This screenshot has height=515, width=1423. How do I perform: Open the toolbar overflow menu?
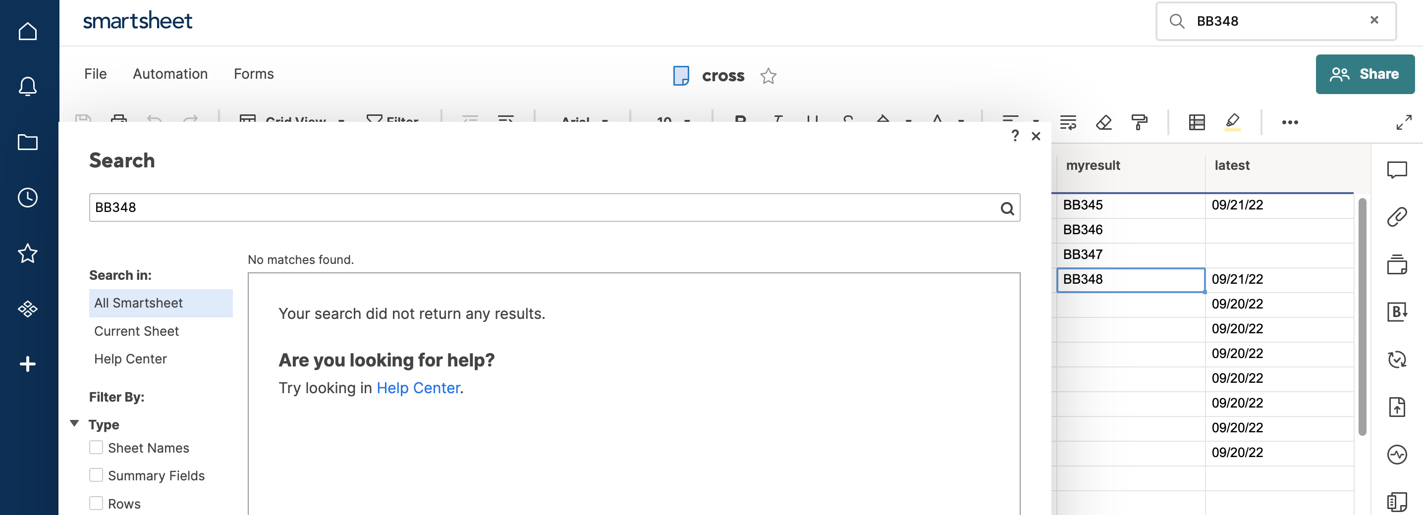tap(1290, 122)
